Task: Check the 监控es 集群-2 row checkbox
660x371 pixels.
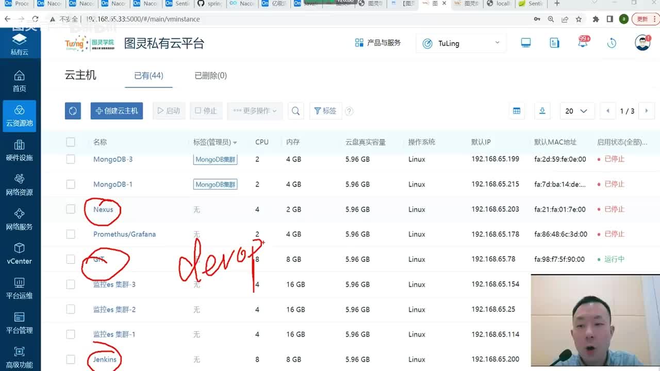Action: (x=71, y=310)
